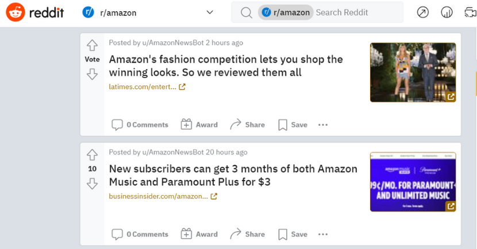Save the Amazon fashion competition post
Screen dimensions: 477x249
pos(293,125)
